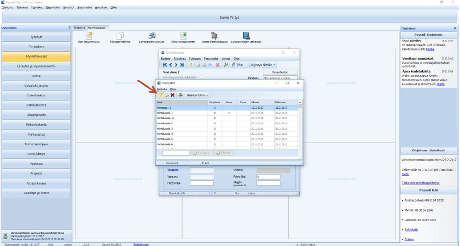This screenshot has width=460, height=246.
Task: Open the Tukitketti link
Action: coord(411,229)
